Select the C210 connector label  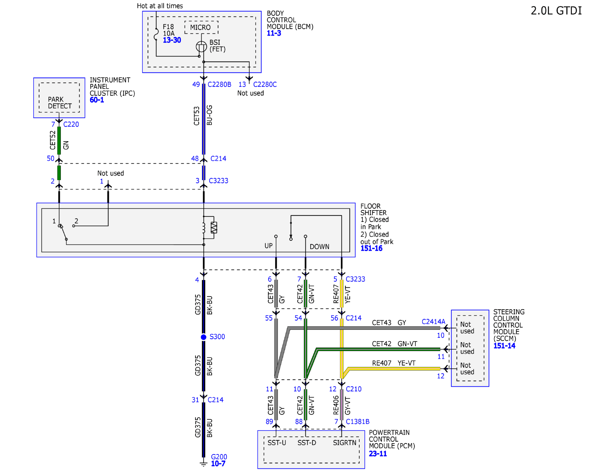(353, 389)
